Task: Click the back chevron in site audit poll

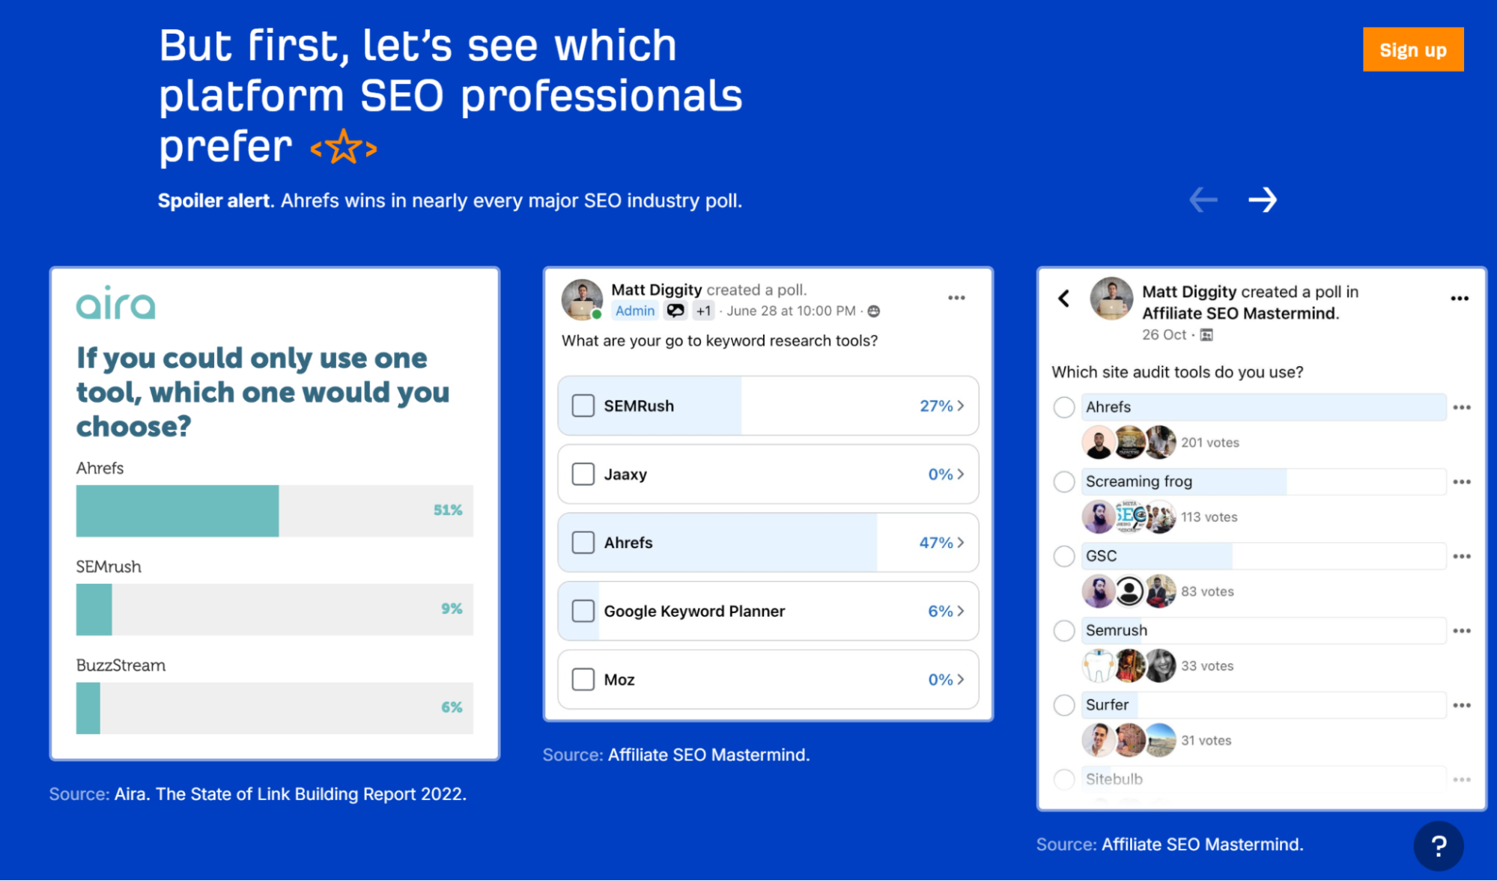Action: (1063, 299)
